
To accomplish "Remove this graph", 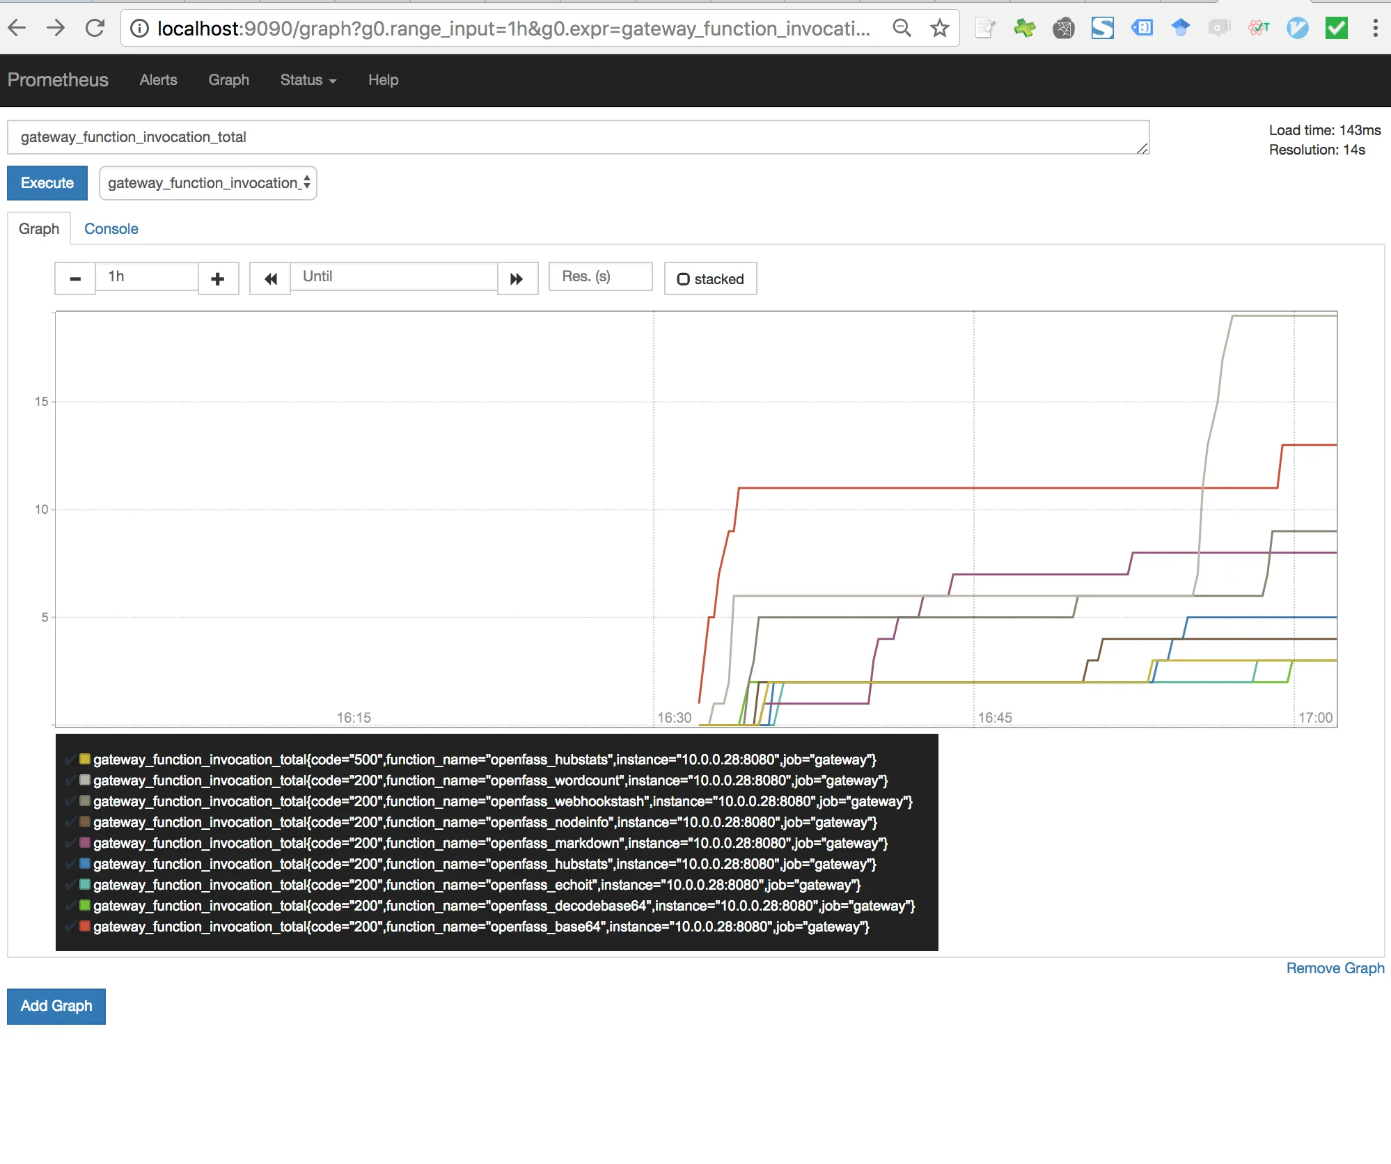I will point(1335,968).
